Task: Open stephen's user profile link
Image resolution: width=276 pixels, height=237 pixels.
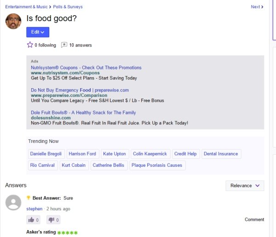Action: [34, 209]
